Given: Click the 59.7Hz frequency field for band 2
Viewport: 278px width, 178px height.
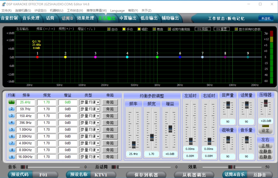Looking at the screenshot, I should click(x=25, y=109).
